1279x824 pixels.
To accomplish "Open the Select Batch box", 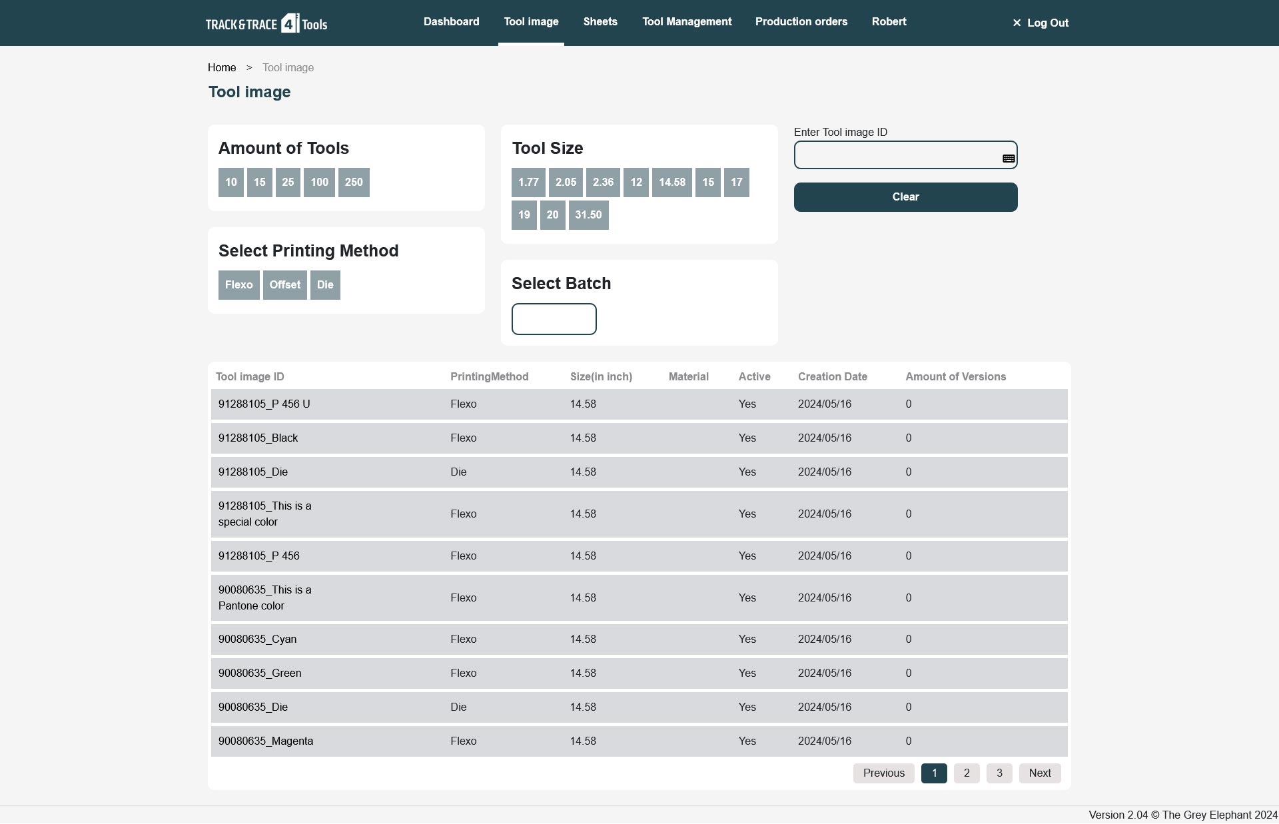I will [554, 319].
